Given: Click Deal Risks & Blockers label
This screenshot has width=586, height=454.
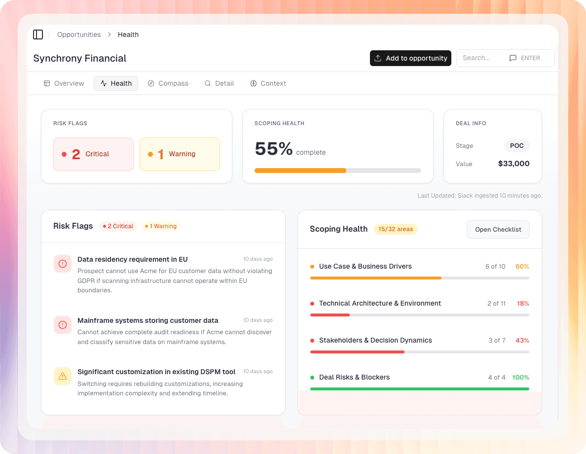Looking at the screenshot, I should click(x=354, y=378).
